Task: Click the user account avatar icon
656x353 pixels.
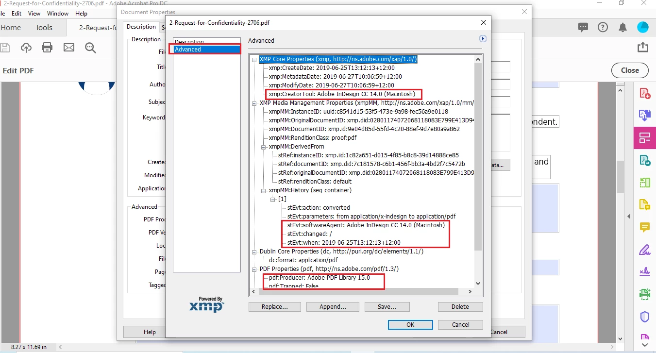Action: pos(642,28)
